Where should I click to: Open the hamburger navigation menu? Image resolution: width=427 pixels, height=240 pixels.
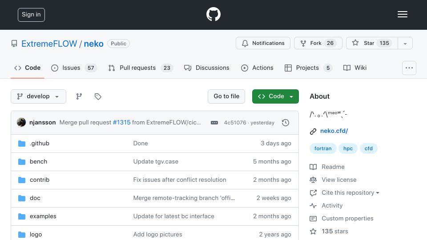pyautogui.click(x=402, y=14)
